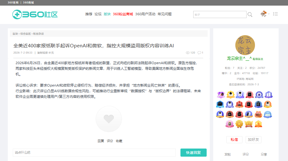Click 评分 below the heart icon
The image size is (288, 161).
click(x=110, y=141)
